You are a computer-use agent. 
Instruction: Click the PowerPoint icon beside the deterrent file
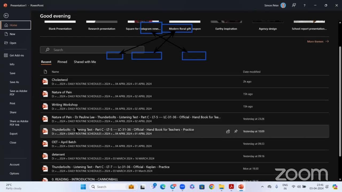[45, 156]
